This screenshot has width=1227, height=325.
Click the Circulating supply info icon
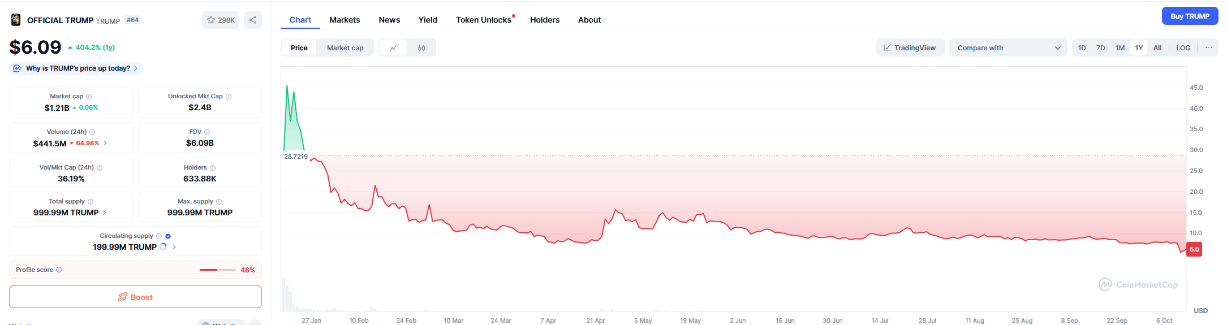(159, 236)
